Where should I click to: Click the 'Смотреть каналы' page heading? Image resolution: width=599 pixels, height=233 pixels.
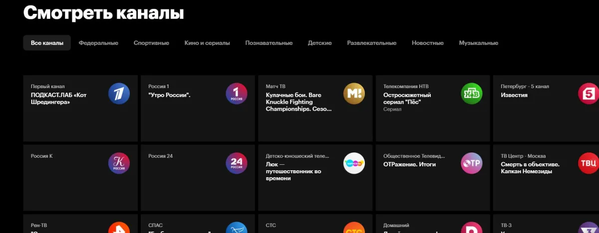pyautogui.click(x=104, y=13)
